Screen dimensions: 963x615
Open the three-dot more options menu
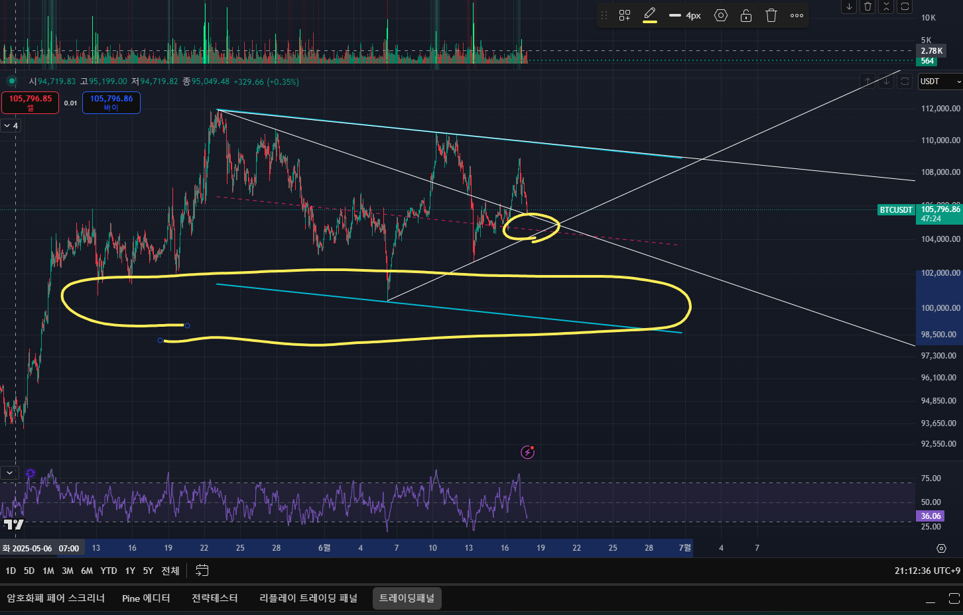coord(797,15)
